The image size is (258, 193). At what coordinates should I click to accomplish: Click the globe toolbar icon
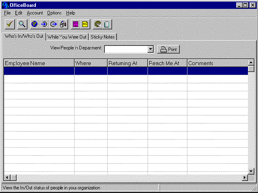35,24
